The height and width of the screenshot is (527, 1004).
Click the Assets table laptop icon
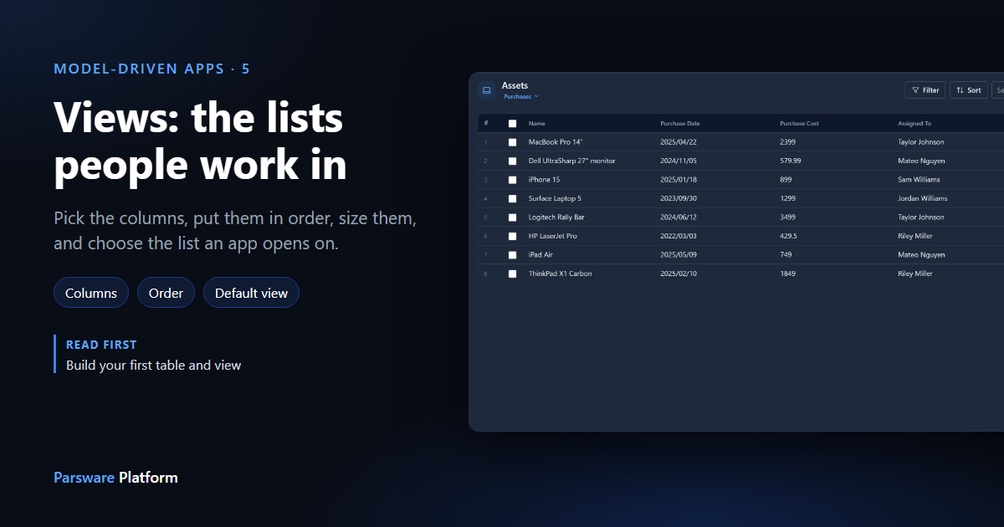click(x=486, y=90)
